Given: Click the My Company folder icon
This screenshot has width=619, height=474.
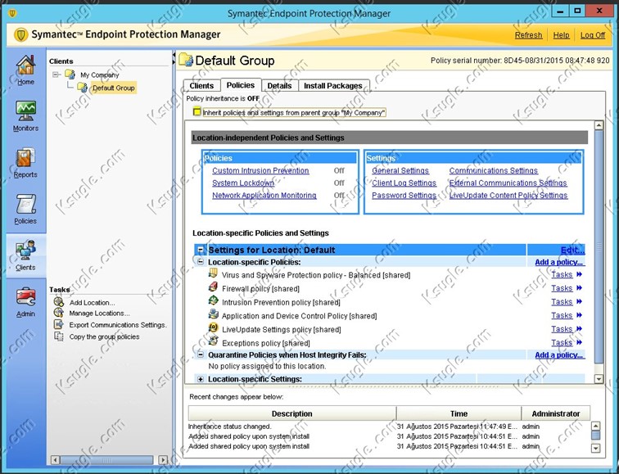Looking at the screenshot, I should point(70,74).
